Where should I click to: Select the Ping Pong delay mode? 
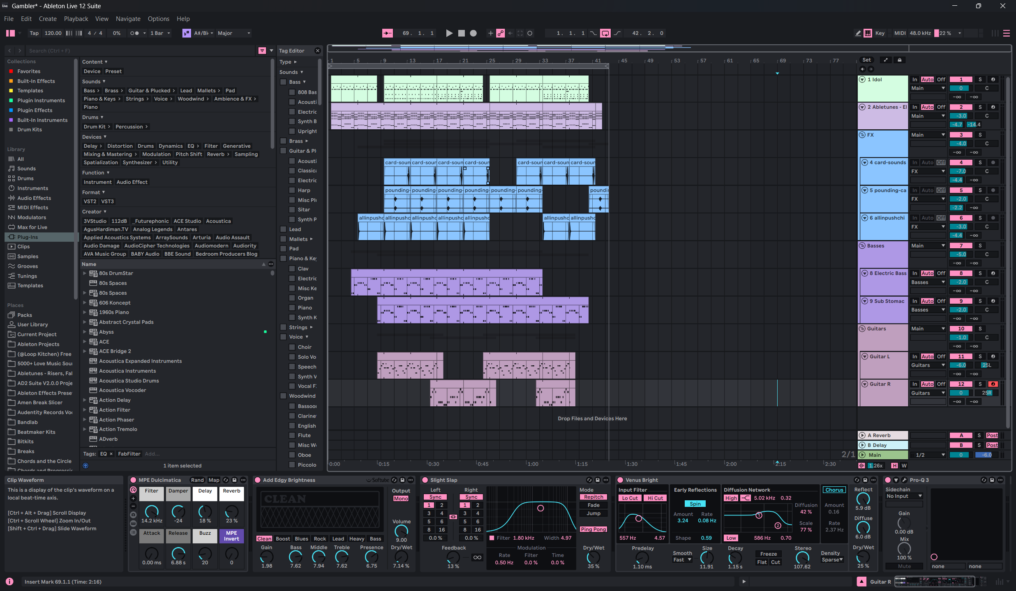[593, 529]
